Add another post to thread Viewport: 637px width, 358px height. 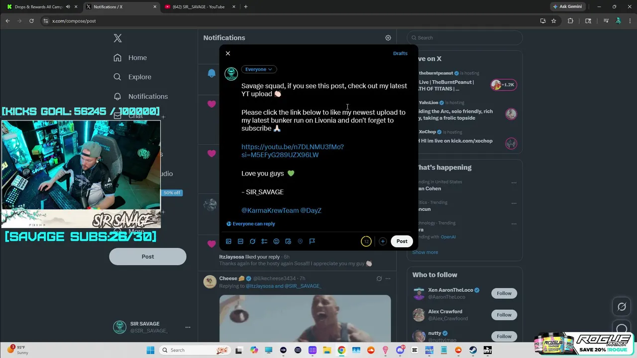382,241
